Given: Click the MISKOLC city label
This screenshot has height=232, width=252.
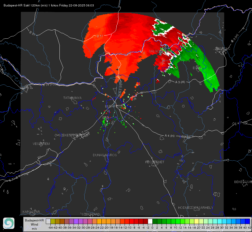Looking at the screenshot, I should [223, 48].
